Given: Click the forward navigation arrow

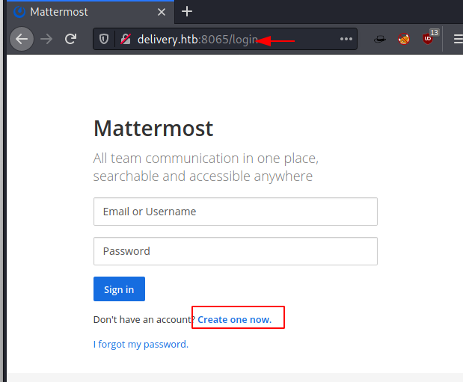Looking at the screenshot, I should click(x=46, y=39).
